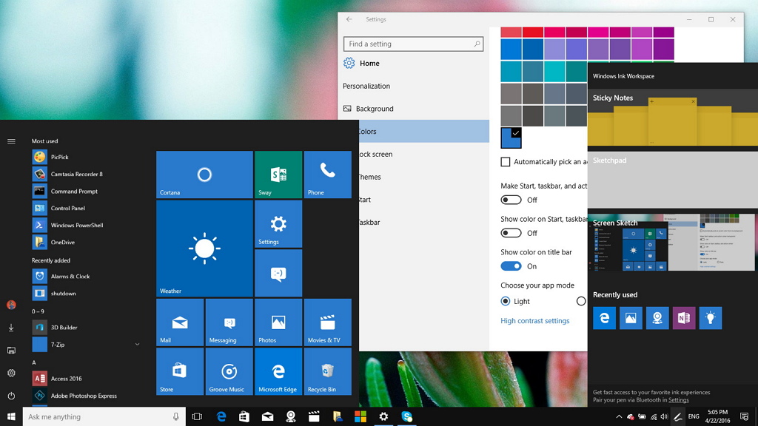Viewport: 758px width, 426px height.
Task: Check Automatically pick an accent color
Action: tap(504, 161)
